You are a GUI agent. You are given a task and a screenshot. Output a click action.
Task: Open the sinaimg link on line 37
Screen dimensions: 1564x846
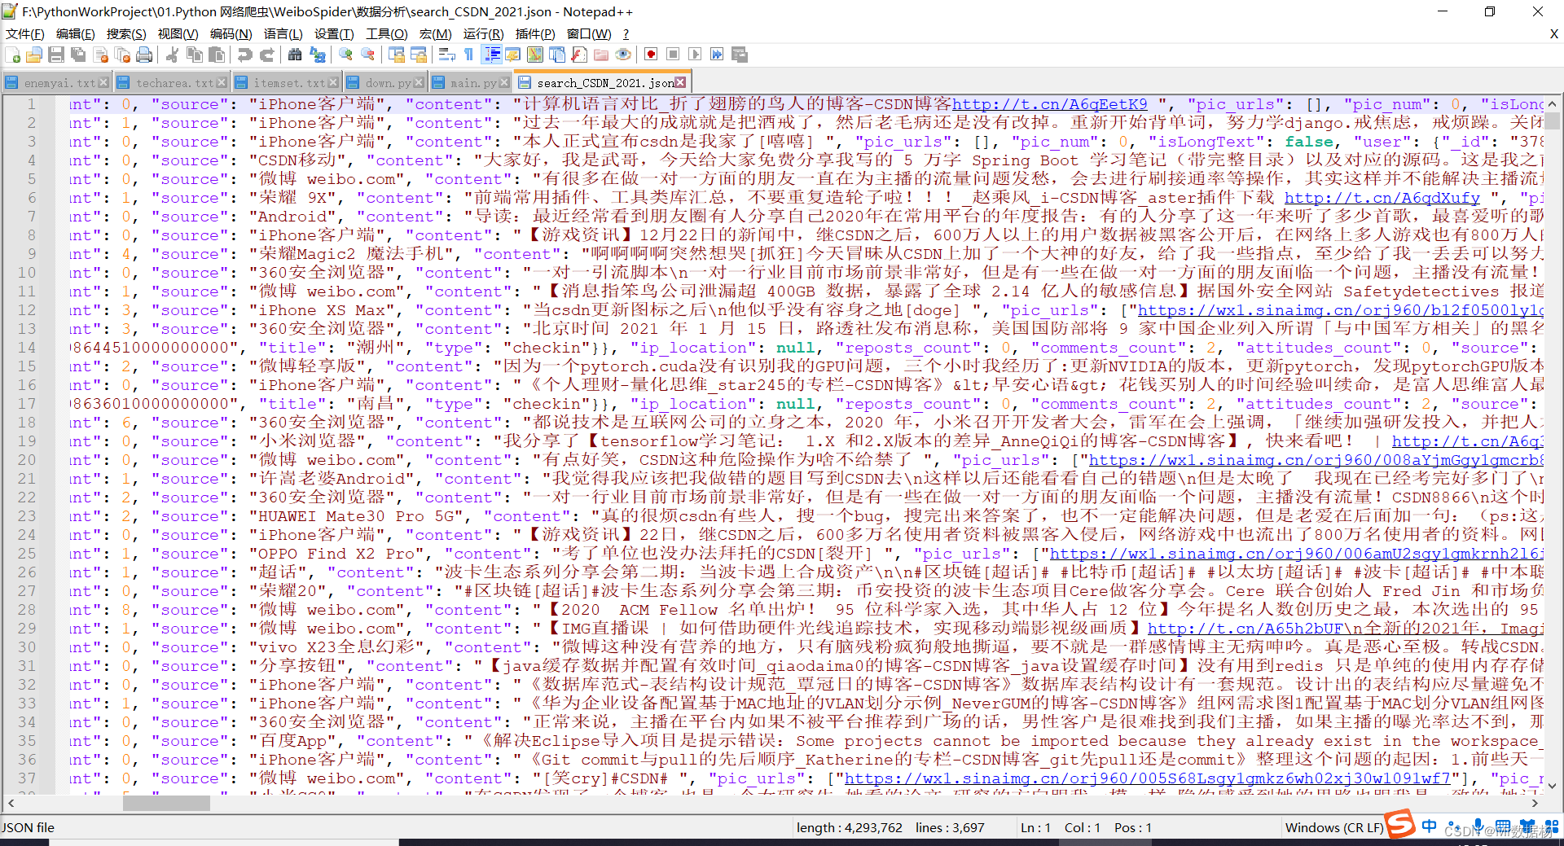tap(1148, 778)
